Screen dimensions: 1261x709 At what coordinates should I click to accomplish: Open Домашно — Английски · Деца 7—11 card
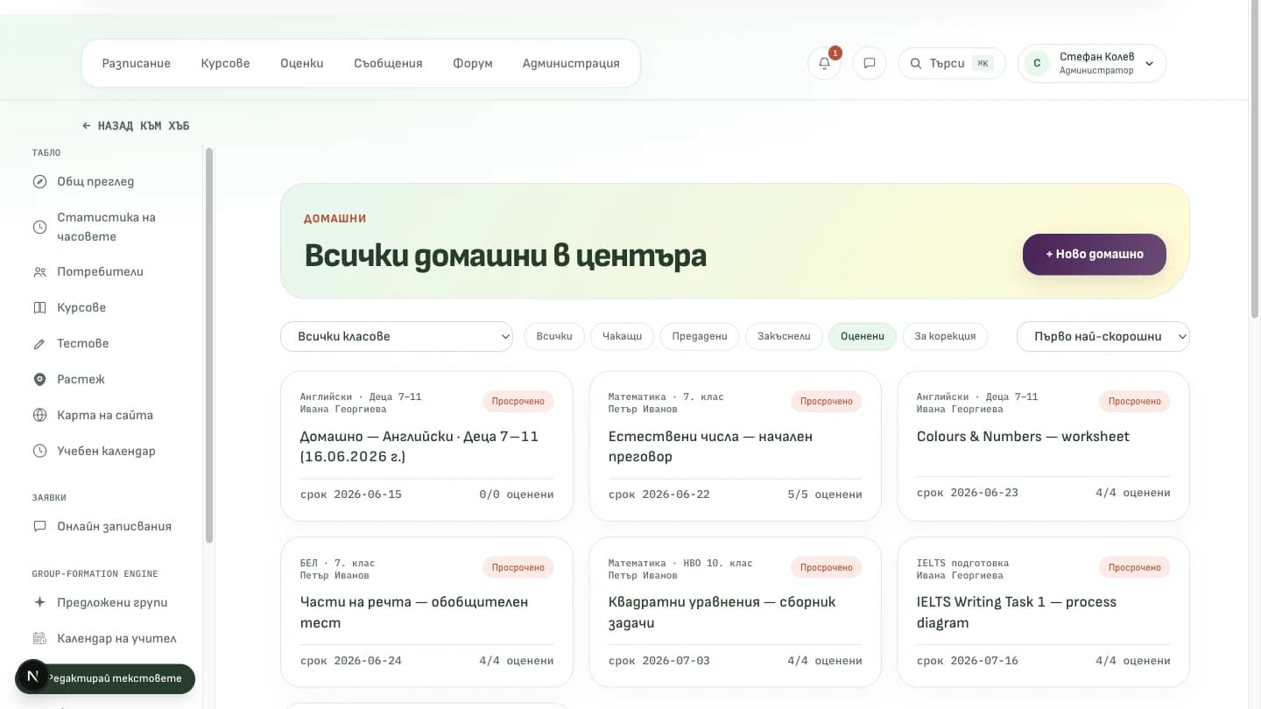(x=426, y=446)
